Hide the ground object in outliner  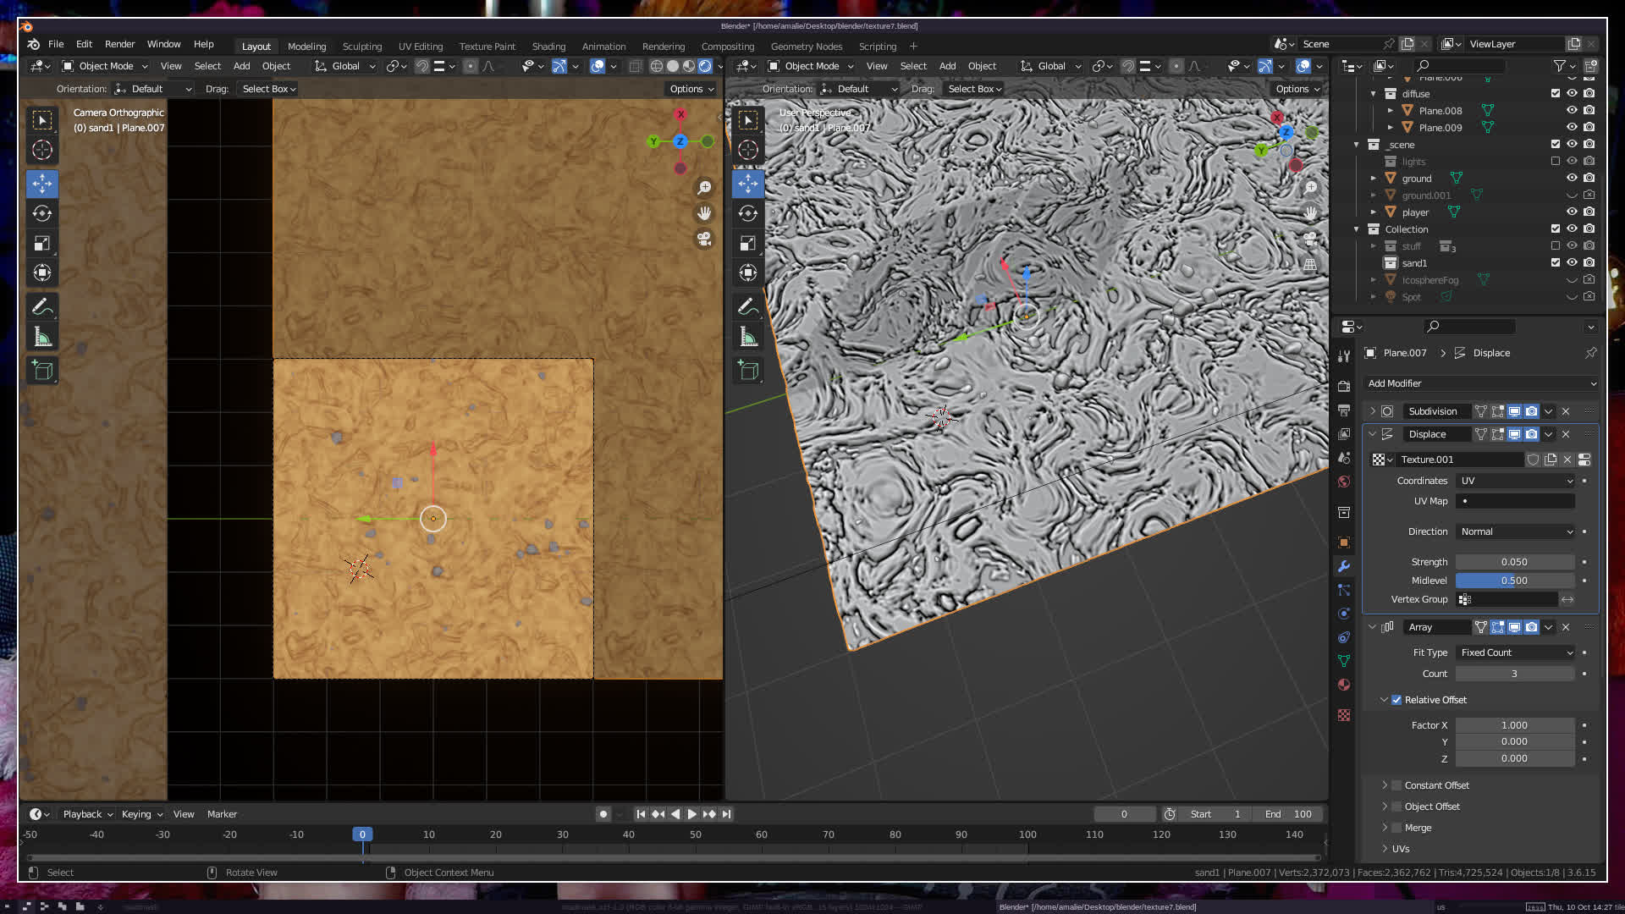coord(1572,178)
